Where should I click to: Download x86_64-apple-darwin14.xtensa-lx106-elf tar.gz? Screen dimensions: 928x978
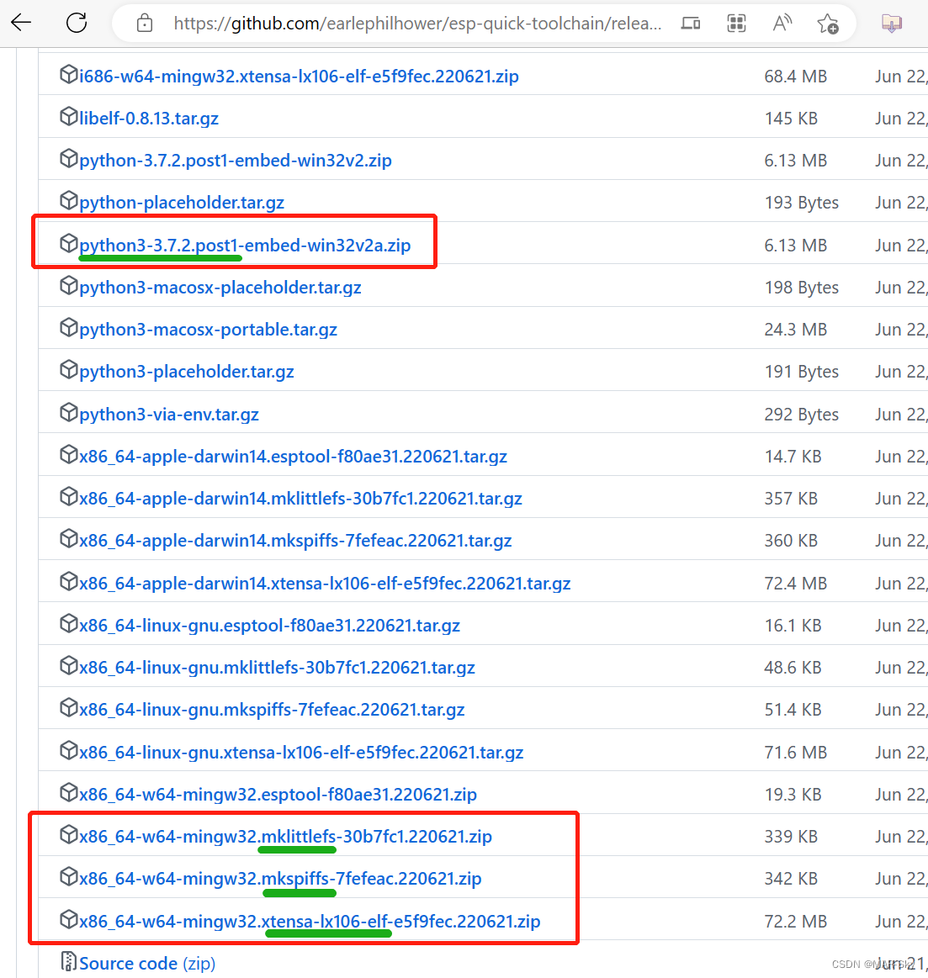[325, 584]
